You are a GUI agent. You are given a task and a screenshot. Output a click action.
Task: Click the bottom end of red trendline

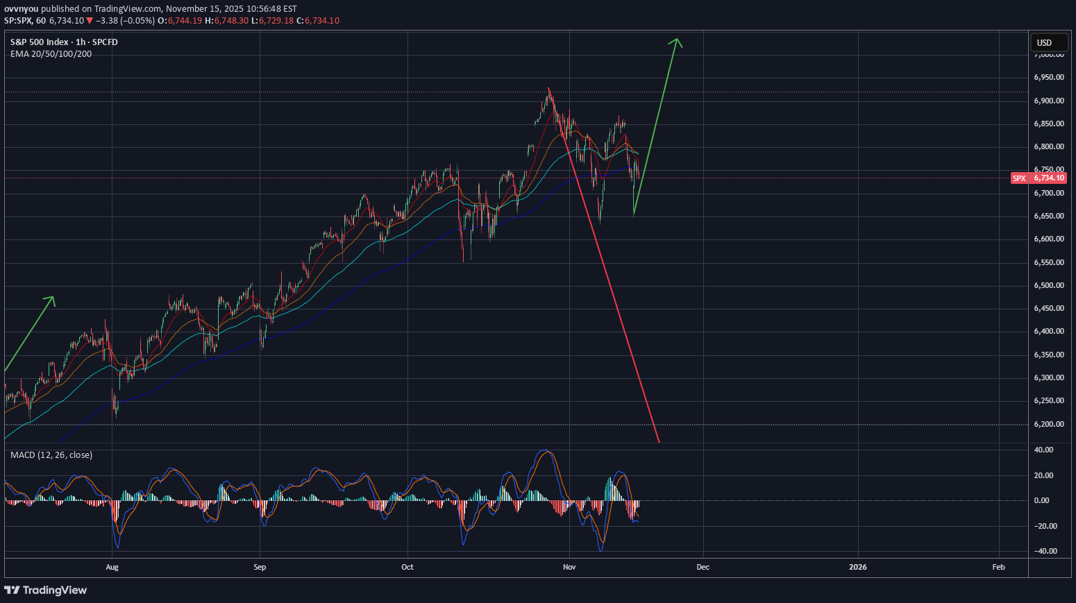pyautogui.click(x=658, y=441)
